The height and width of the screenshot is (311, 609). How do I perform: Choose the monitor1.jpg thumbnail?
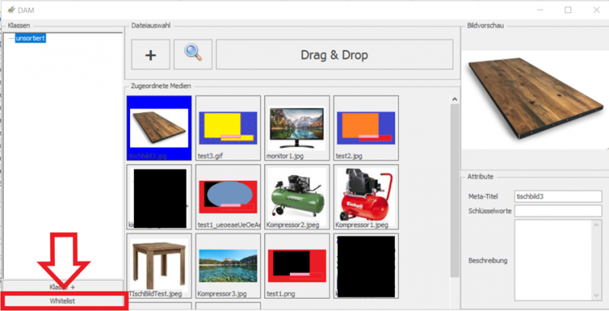coord(297,126)
